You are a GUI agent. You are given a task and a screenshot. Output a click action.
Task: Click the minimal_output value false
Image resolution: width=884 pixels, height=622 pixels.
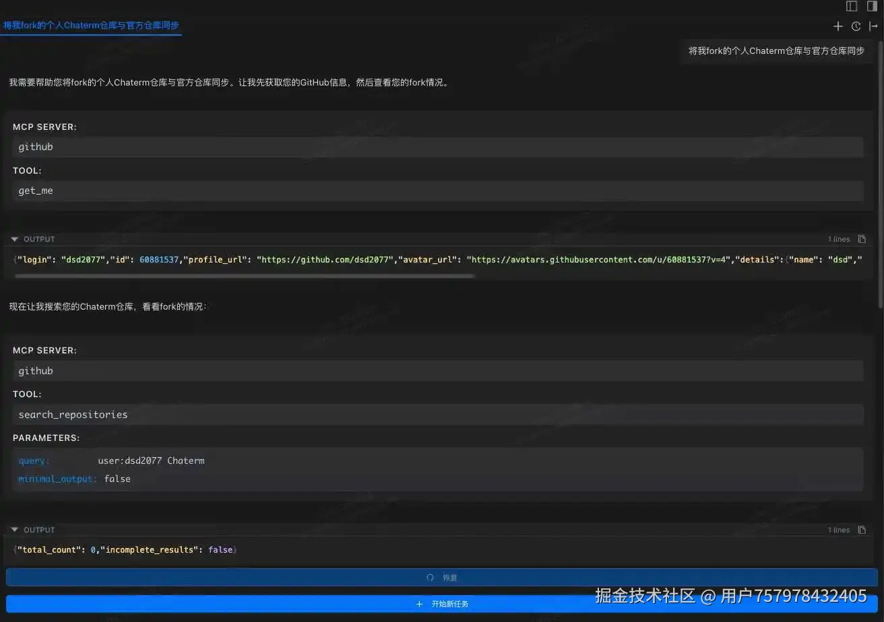tap(117, 479)
